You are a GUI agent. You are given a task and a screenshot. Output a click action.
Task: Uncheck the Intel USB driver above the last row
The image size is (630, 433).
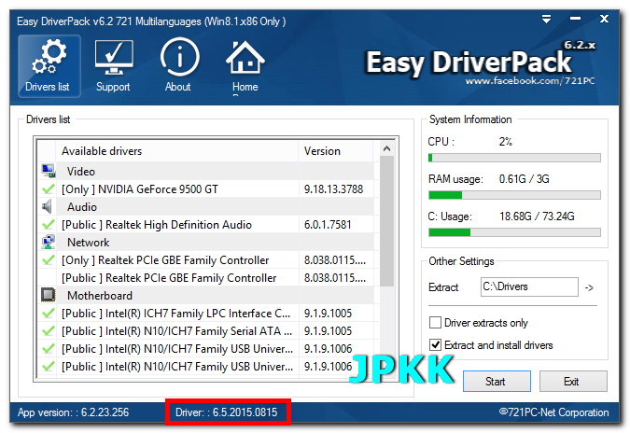click(x=49, y=348)
